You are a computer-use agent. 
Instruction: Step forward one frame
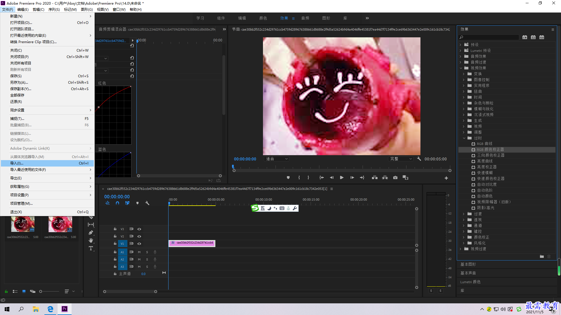pyautogui.click(x=352, y=178)
